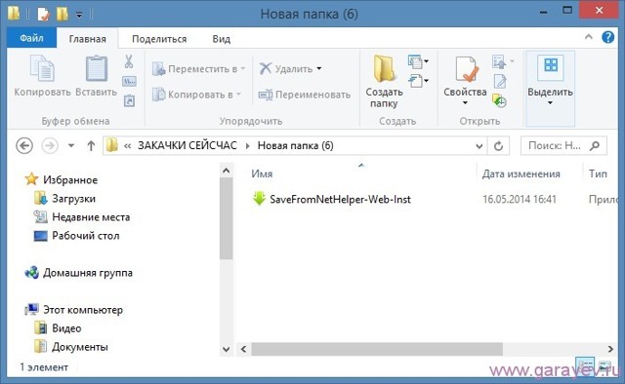The height and width of the screenshot is (384, 625).
Task: Open the Easy access dropdown in Create group
Action: point(418,81)
